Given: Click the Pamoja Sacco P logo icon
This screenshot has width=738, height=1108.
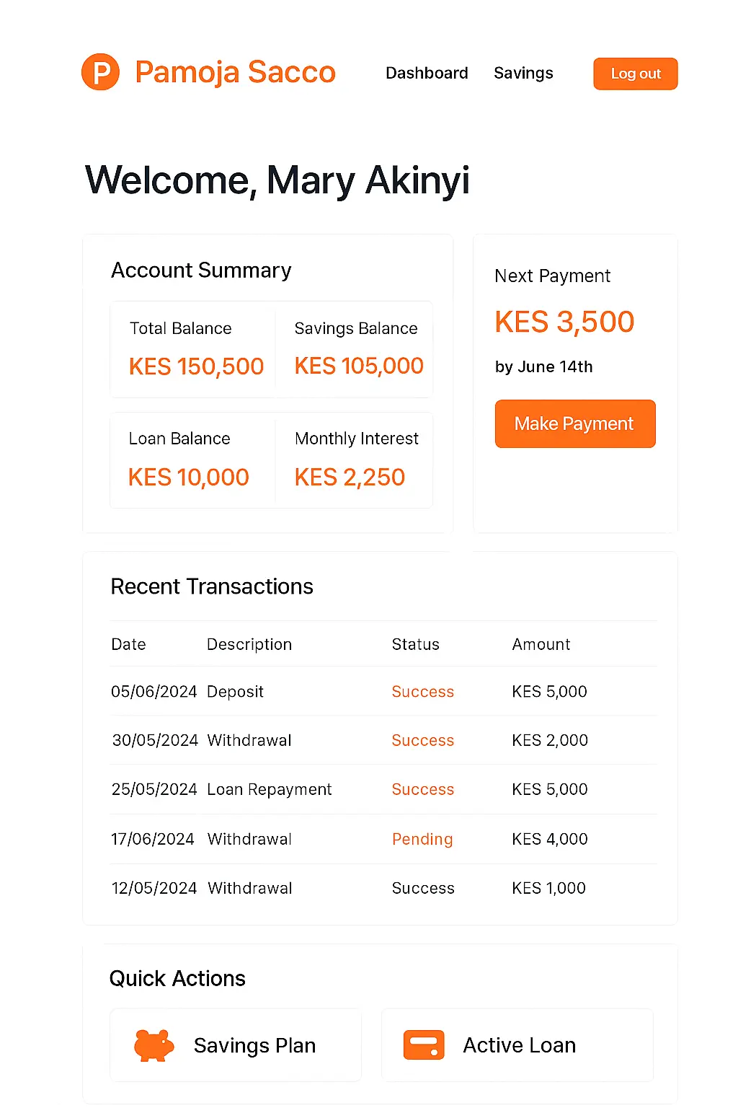Looking at the screenshot, I should pyautogui.click(x=100, y=72).
